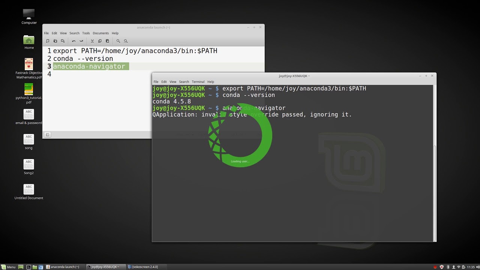Click the terminal title bar joy@joy-X556UQK

pos(294,76)
